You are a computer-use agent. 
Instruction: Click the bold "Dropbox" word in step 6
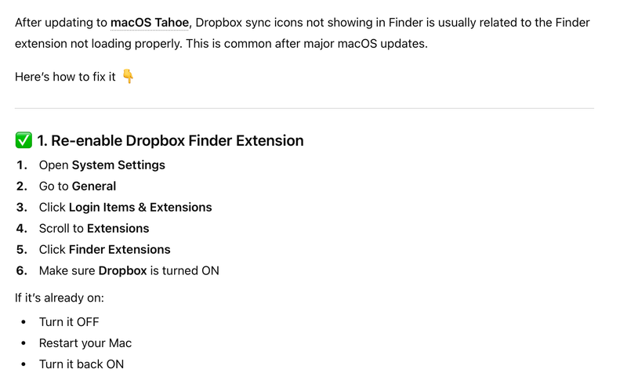122,271
